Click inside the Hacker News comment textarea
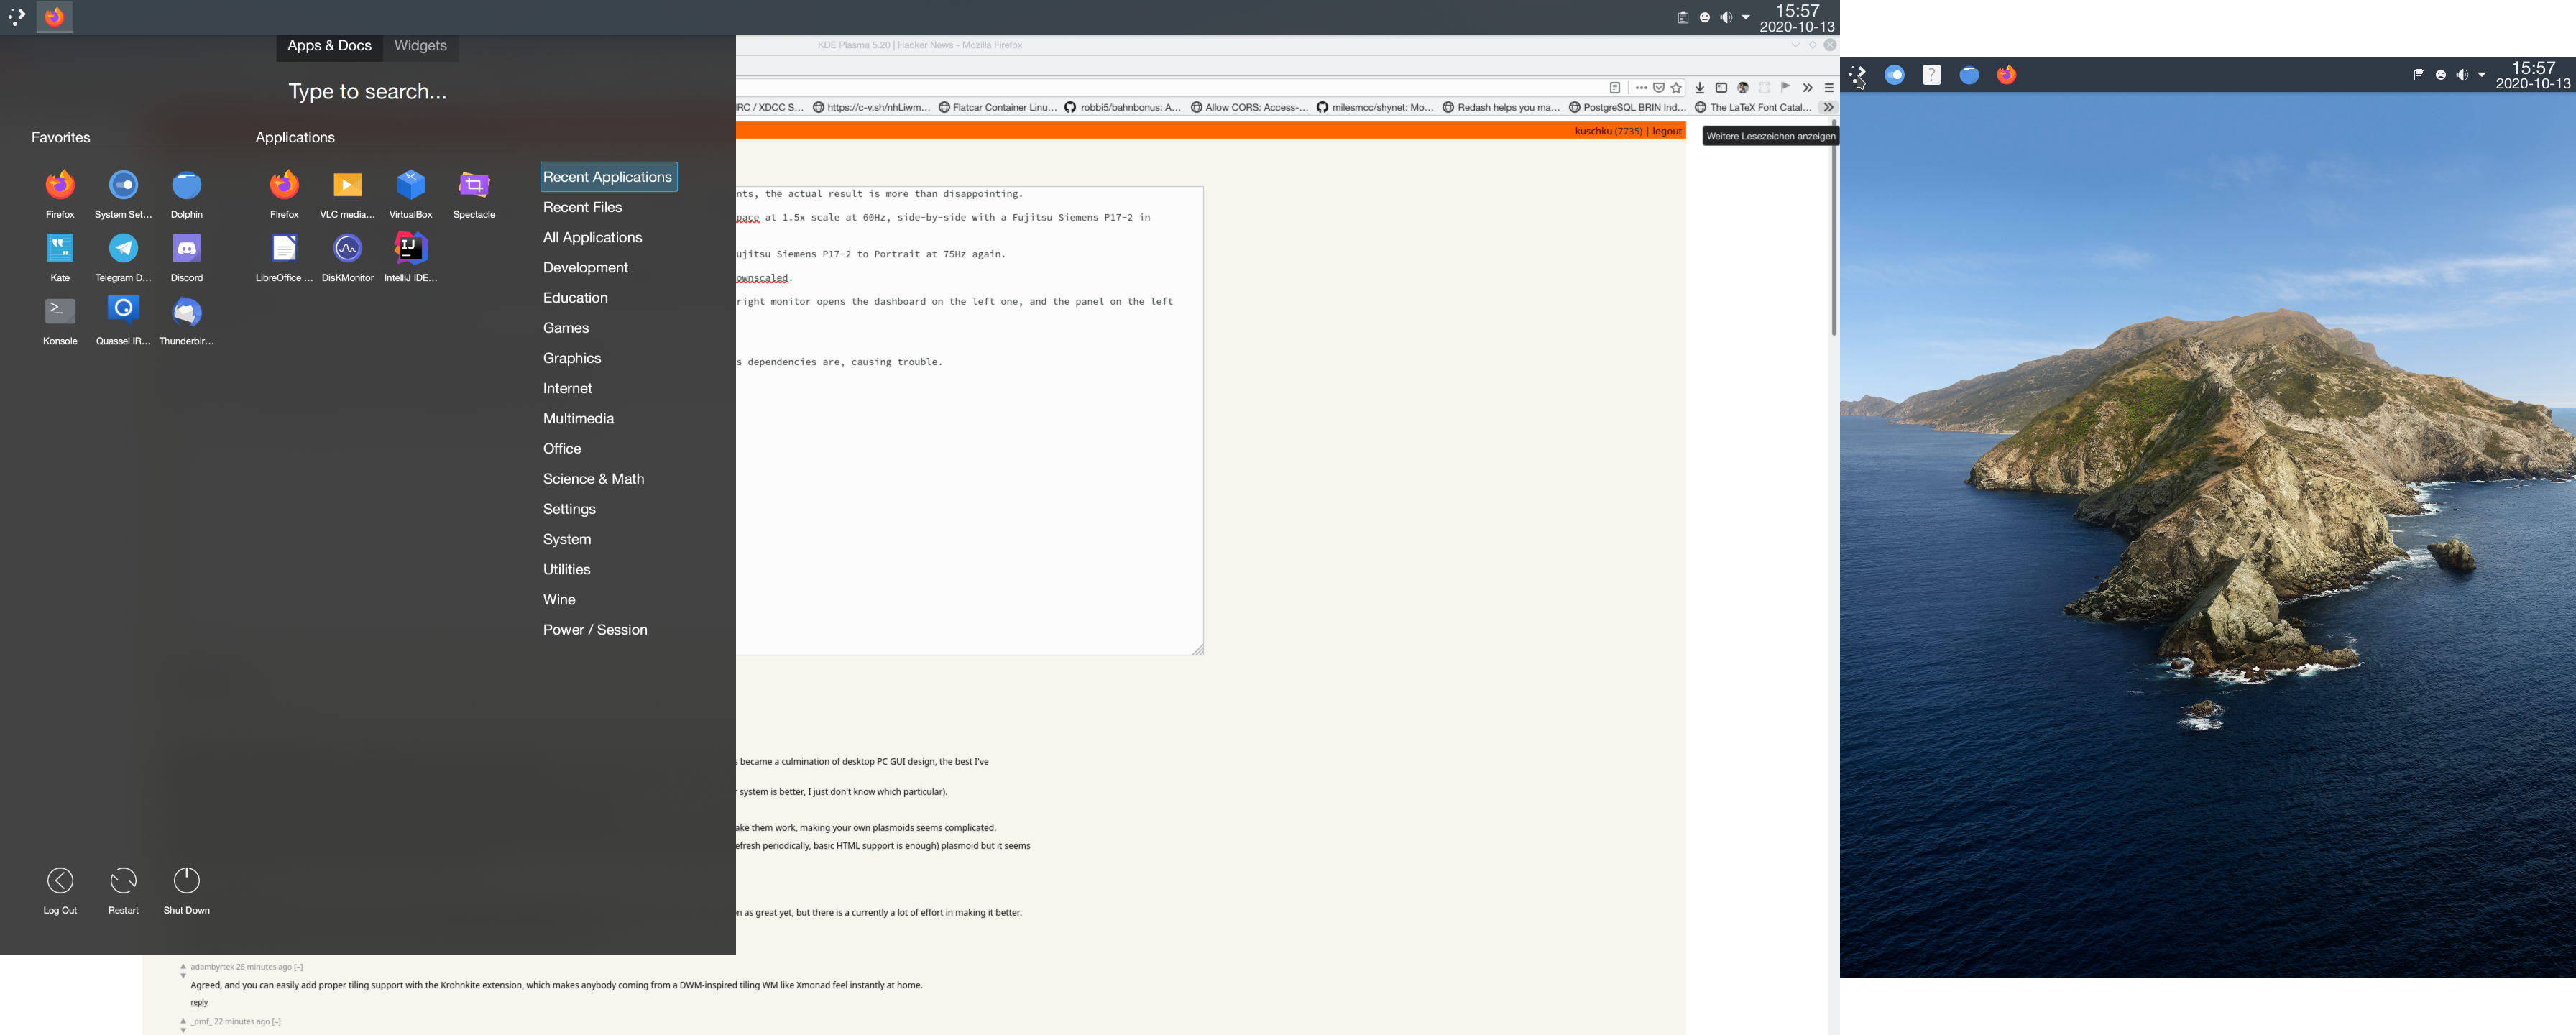 click(969, 421)
